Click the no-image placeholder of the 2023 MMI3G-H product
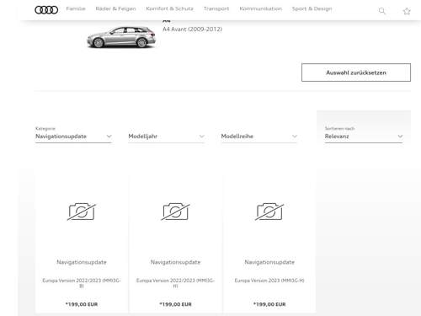421x316 pixels. pos(269,212)
